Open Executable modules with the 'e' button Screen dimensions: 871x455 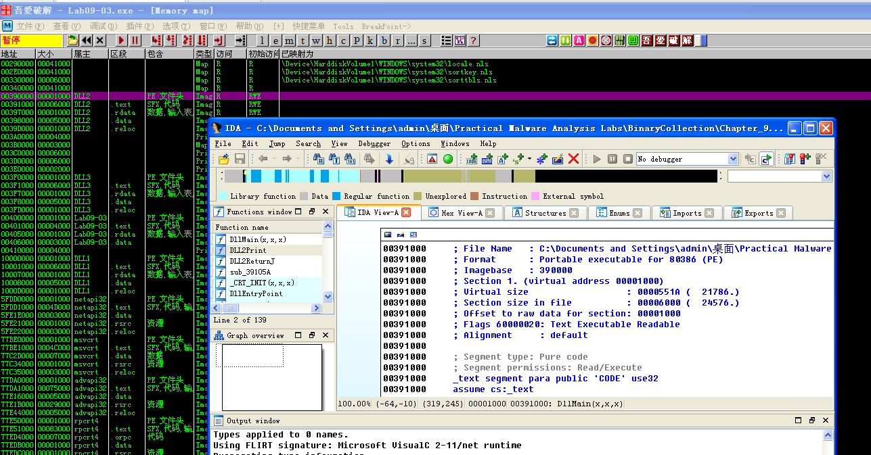(276, 41)
